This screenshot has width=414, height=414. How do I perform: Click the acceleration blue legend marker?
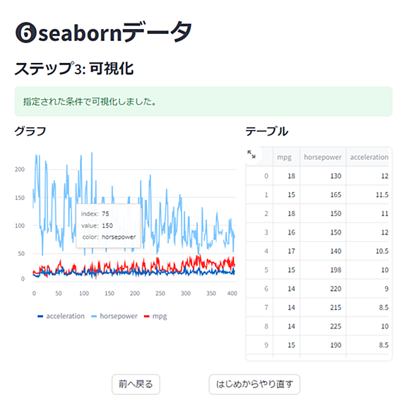[x=40, y=317]
